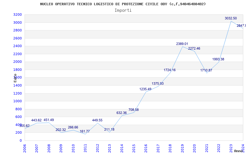
Task: Click the 2014 x-axis year label
Action: tap(122, 148)
